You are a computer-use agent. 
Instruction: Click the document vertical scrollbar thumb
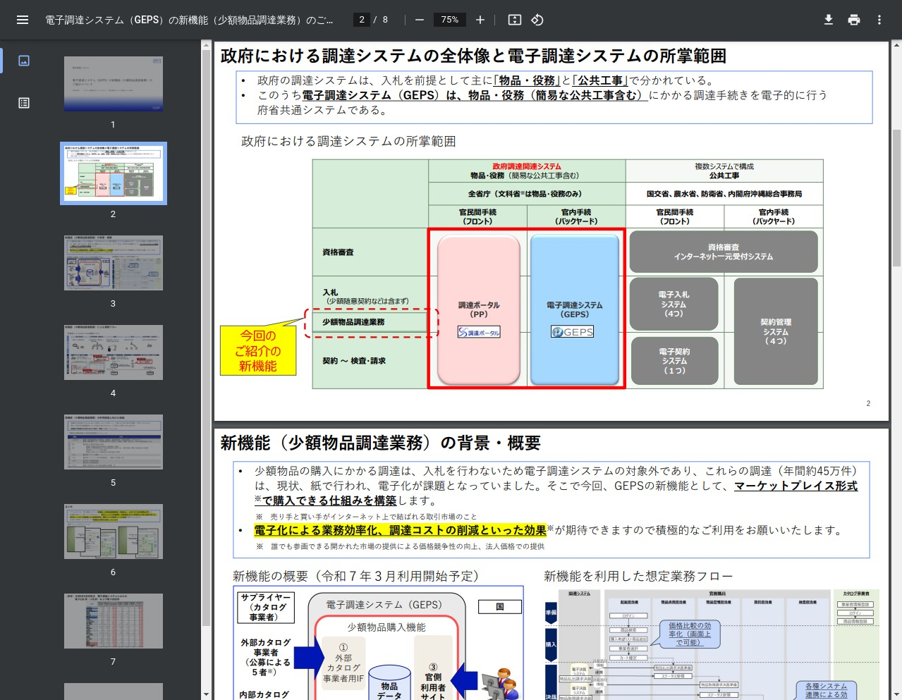click(896, 197)
